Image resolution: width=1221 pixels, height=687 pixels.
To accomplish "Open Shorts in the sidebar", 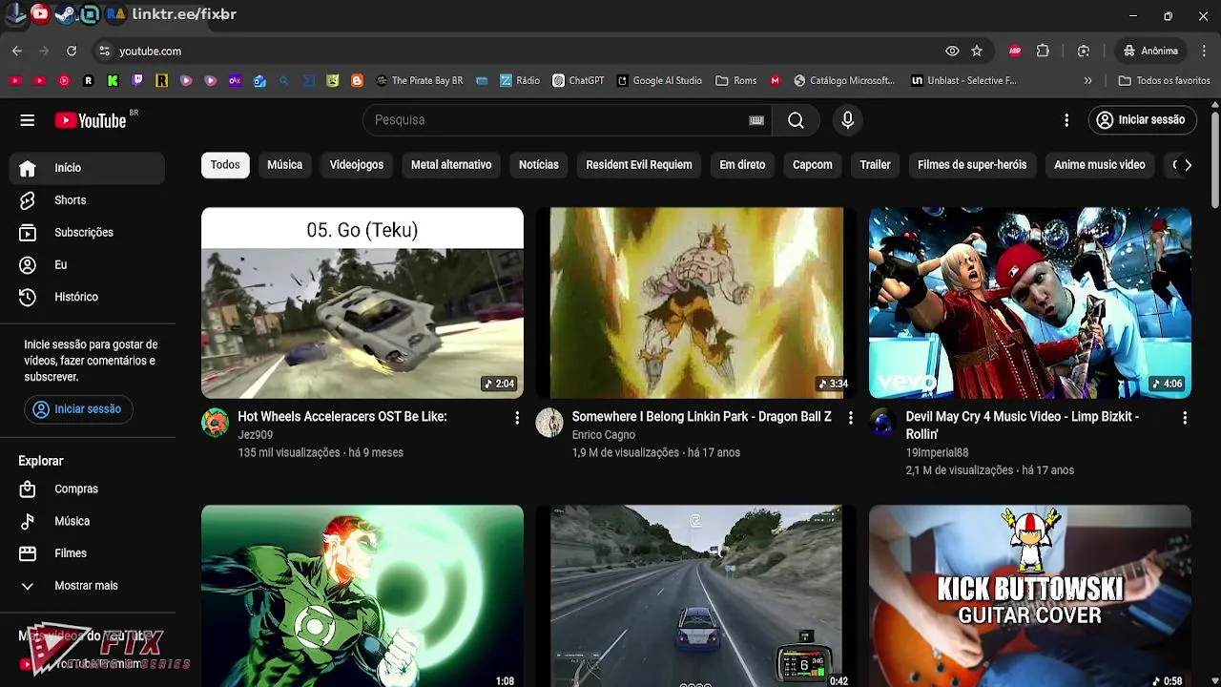I will 88,200.
